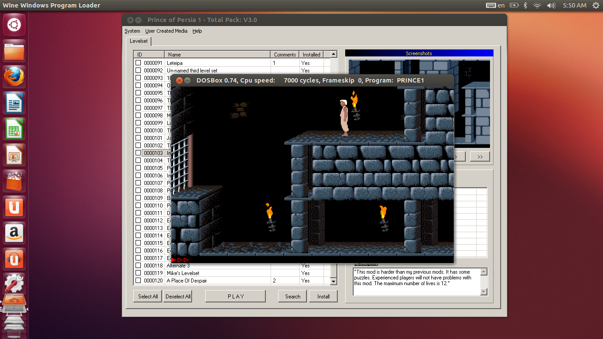The height and width of the screenshot is (339, 603).
Task: Open the System menu
Action: (132, 31)
